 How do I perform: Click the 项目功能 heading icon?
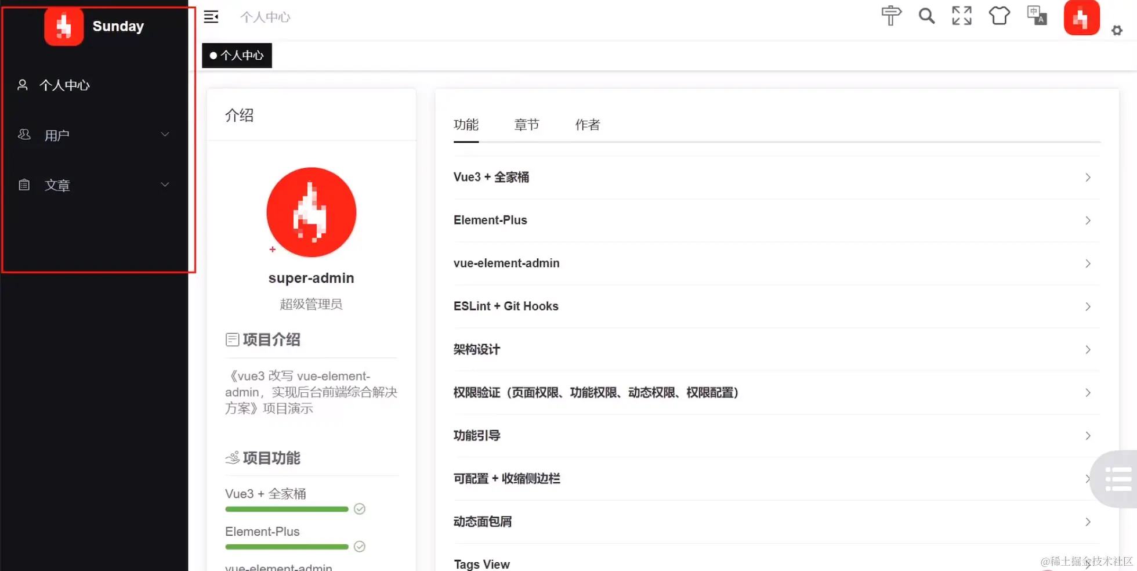click(x=232, y=458)
